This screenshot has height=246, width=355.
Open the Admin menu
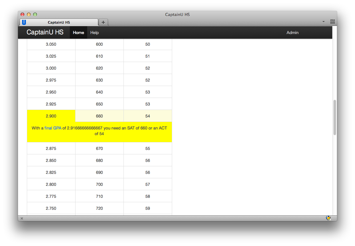tap(292, 32)
